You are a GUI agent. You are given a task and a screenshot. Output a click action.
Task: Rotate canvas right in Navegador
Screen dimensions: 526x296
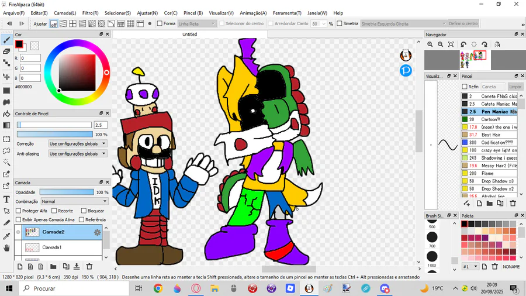click(x=485, y=44)
